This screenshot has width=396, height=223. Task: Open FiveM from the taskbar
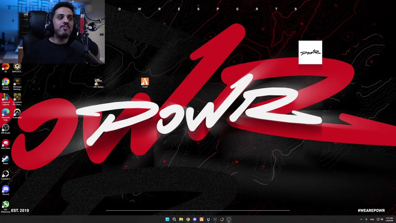coord(201,219)
